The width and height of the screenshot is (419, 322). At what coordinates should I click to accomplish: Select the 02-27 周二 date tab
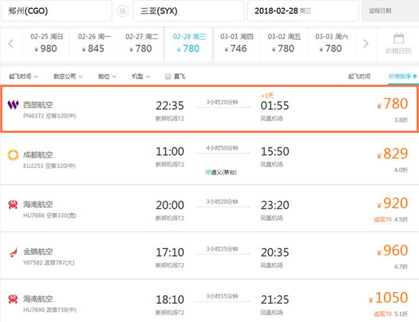click(141, 44)
